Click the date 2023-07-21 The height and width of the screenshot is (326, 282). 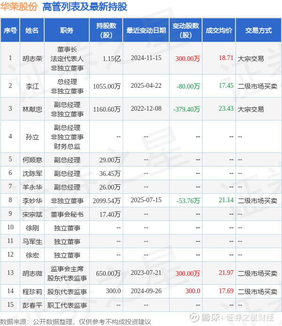(146, 273)
